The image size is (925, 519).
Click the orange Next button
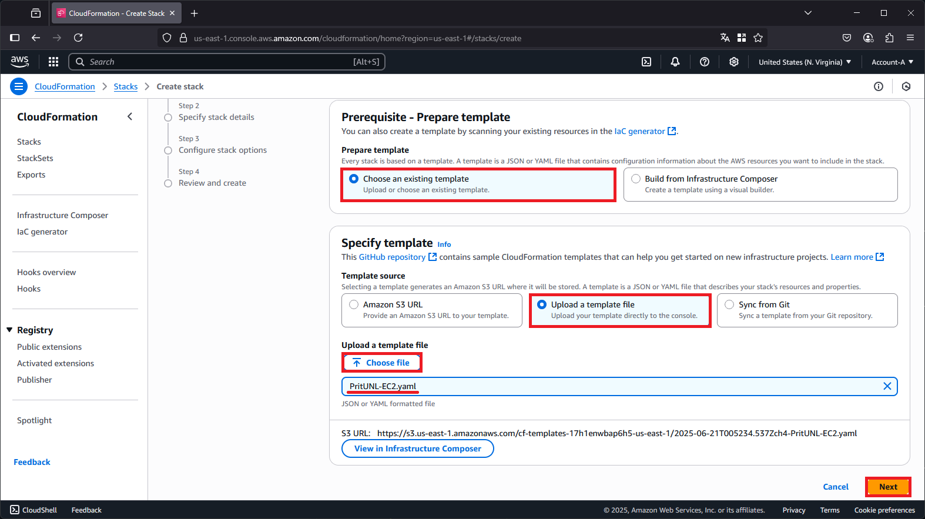tap(888, 487)
